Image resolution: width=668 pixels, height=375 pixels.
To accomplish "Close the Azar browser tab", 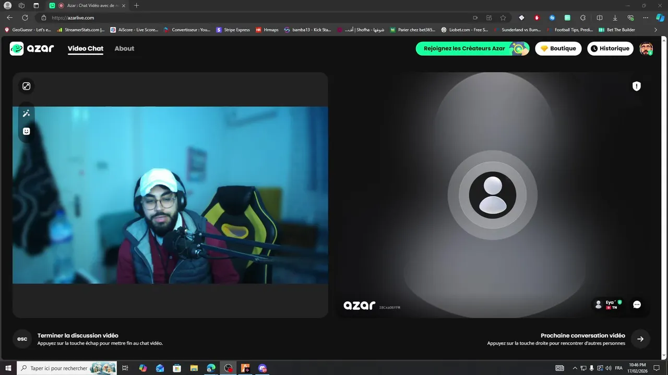I will (x=124, y=6).
